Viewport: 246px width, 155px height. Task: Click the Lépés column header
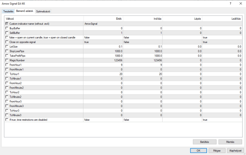point(182,18)
